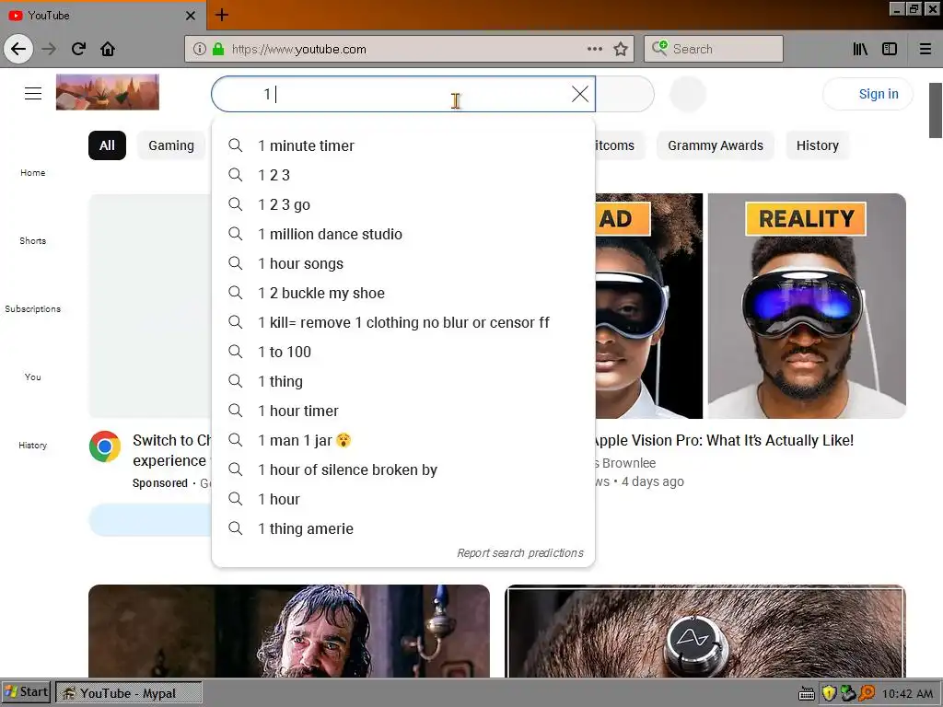This screenshot has height=707, width=943.
Task: Click the forward navigation arrow
Action: pos(50,49)
